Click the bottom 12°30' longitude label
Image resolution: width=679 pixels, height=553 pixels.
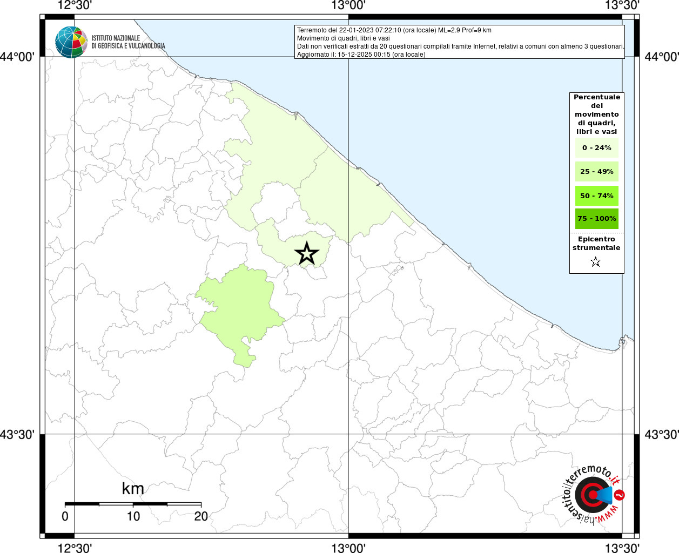[x=75, y=548]
